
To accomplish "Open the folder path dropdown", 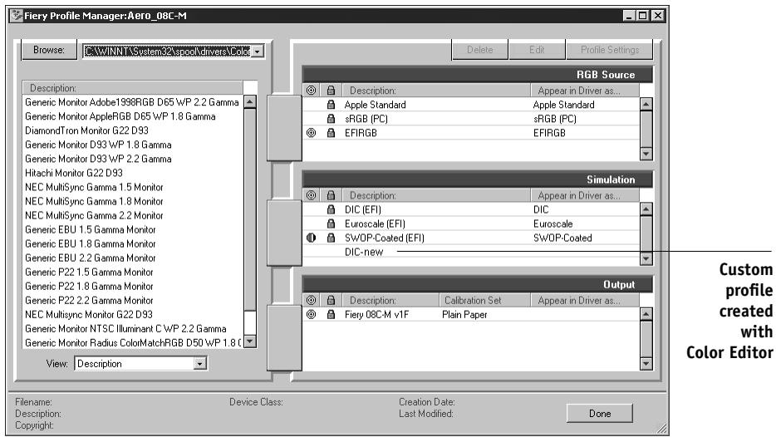I will pyautogui.click(x=258, y=52).
